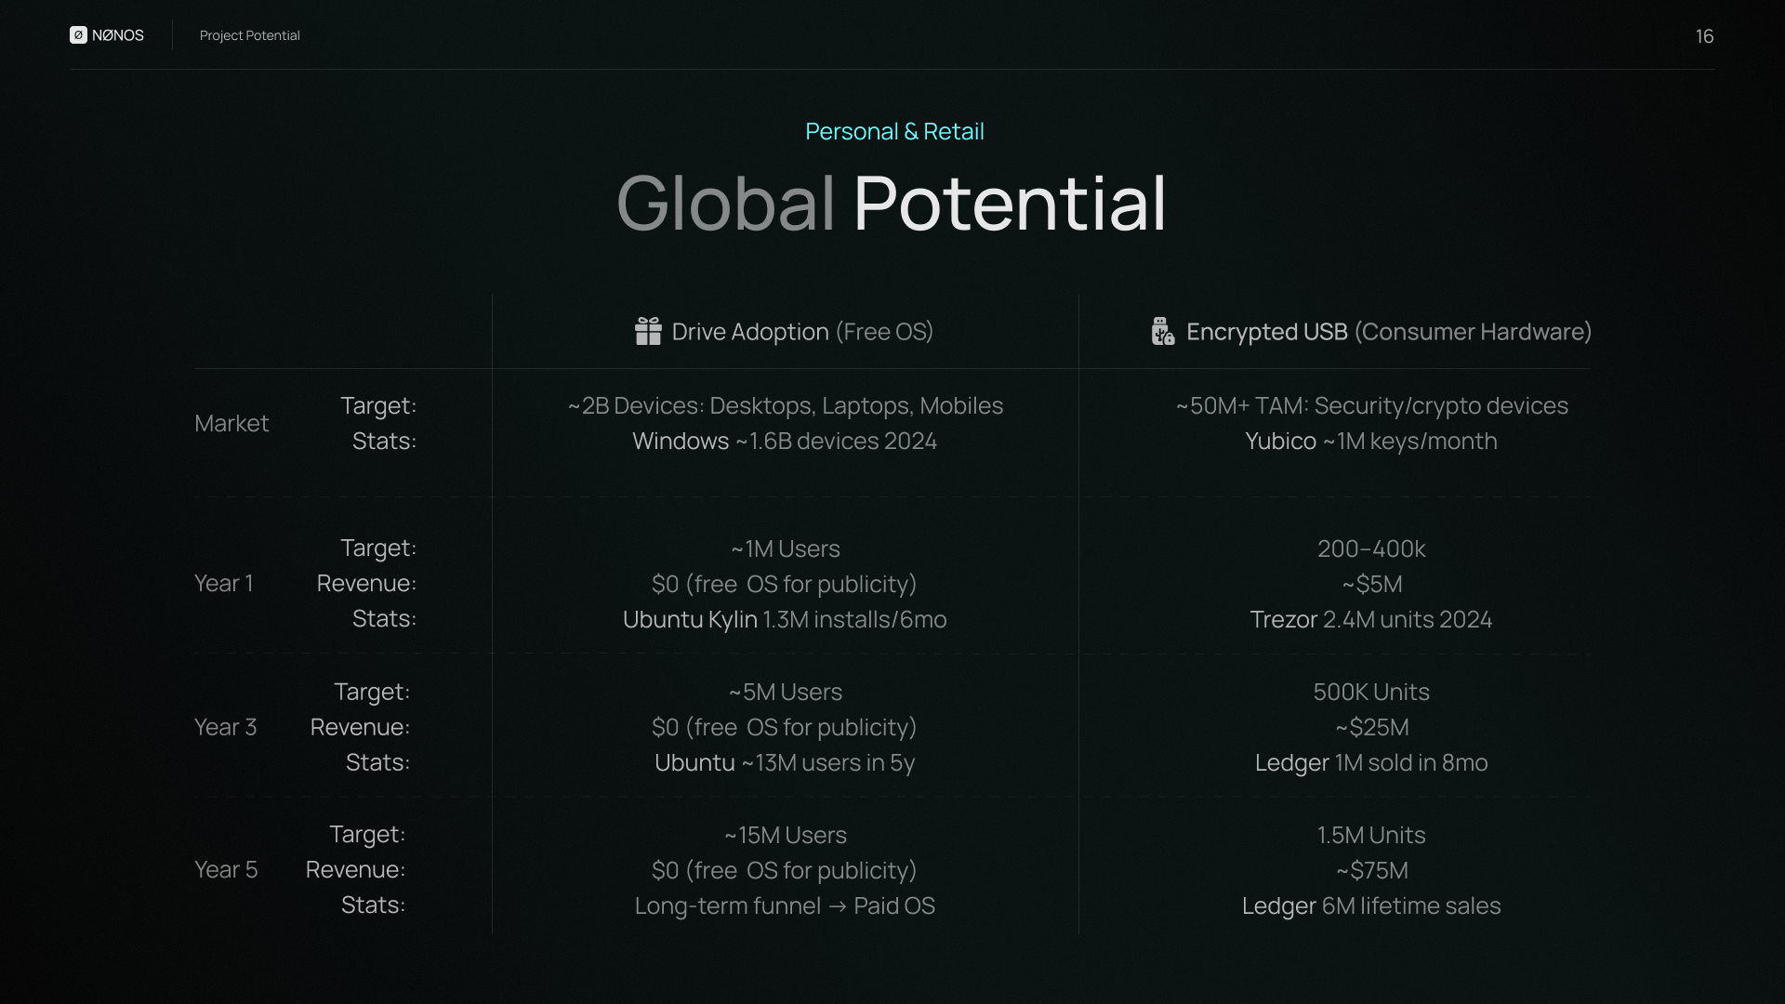
Task: Click the NØNOS logo icon
Action: [78, 35]
